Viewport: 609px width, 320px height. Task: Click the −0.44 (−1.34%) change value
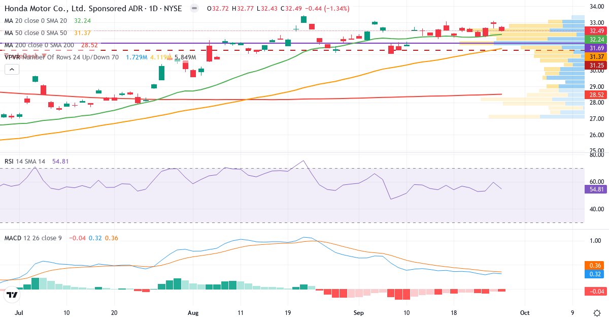328,9
